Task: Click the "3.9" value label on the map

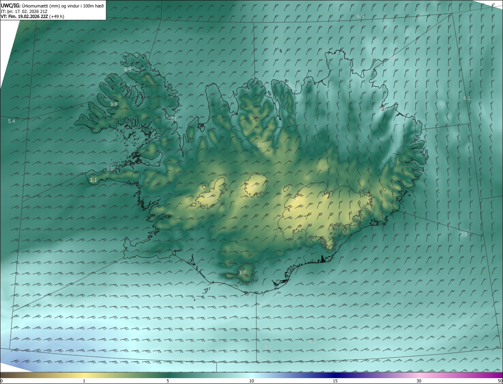Action: coord(114,104)
